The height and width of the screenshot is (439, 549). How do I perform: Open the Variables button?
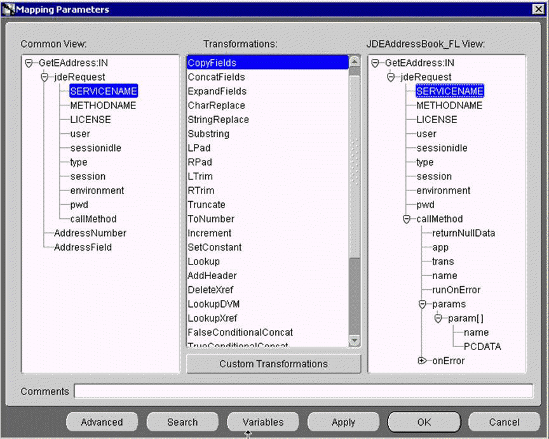(263, 423)
